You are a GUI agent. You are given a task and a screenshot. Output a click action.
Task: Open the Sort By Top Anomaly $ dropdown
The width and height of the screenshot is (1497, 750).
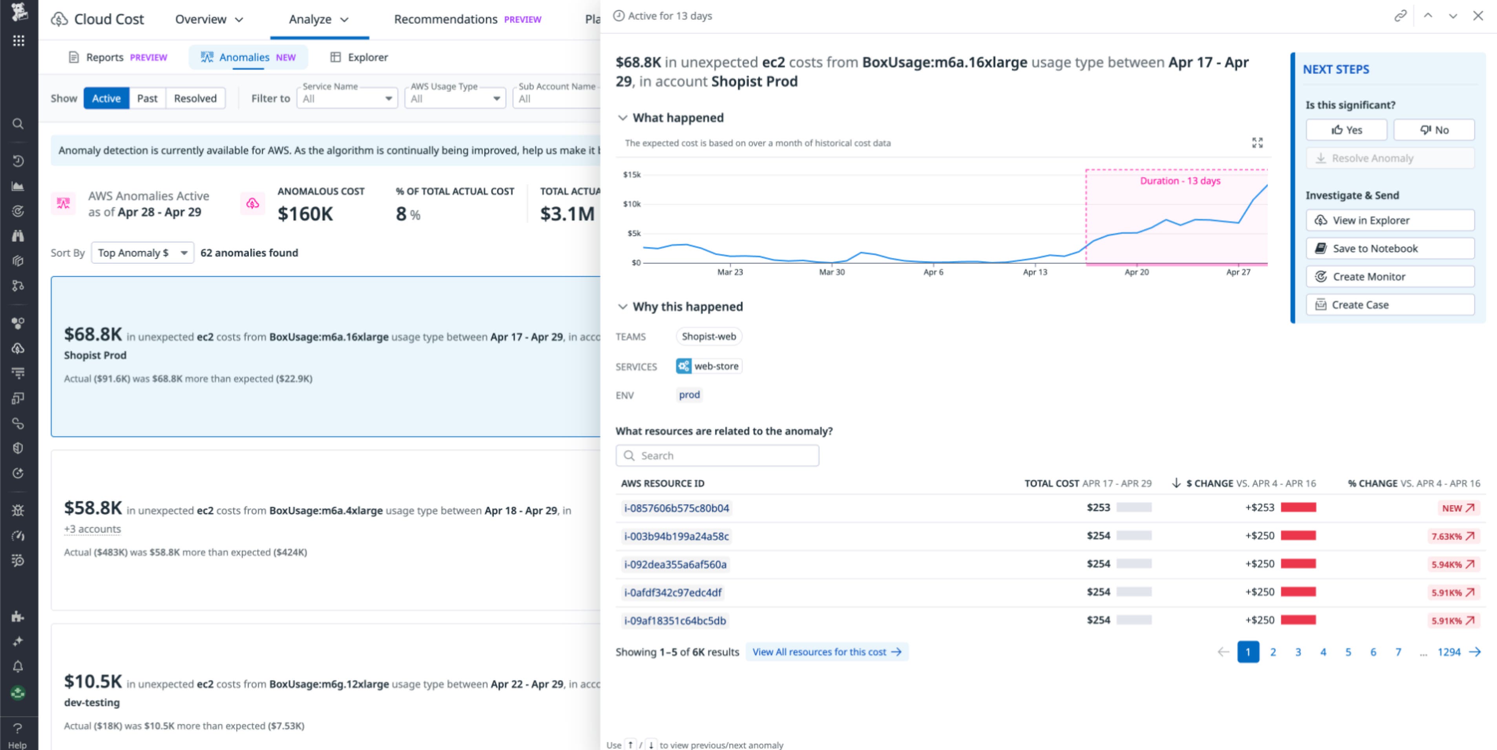pos(142,252)
